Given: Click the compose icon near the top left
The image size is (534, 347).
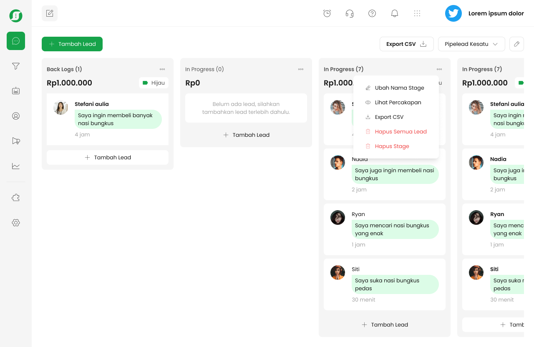Looking at the screenshot, I should point(49,13).
